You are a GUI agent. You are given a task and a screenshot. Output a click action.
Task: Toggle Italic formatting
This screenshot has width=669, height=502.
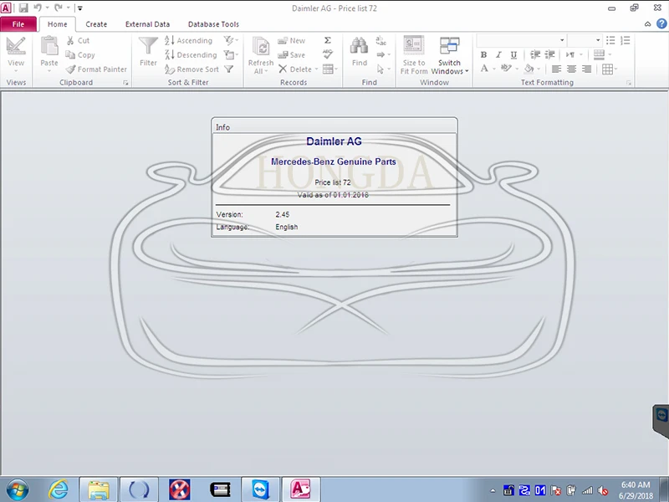498,55
